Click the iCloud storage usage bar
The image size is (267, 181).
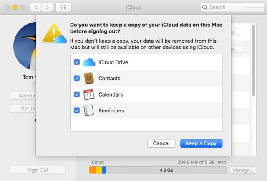point(158,170)
